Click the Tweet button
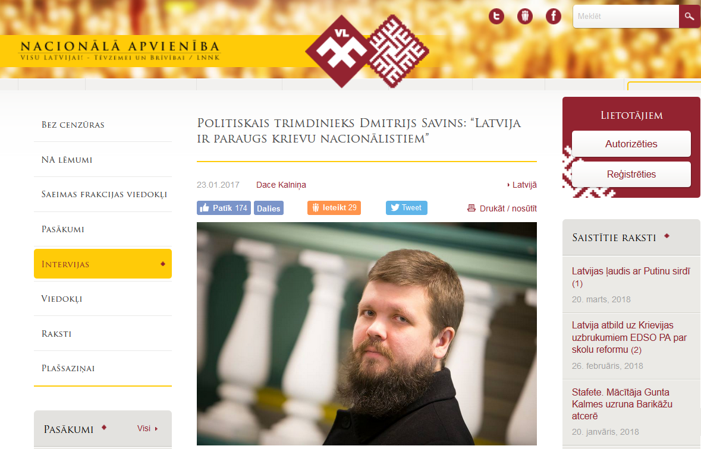Screen dimensions: 701x449 (x=406, y=208)
